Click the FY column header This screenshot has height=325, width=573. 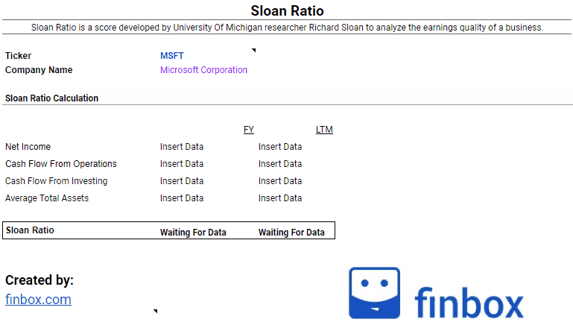click(x=249, y=130)
